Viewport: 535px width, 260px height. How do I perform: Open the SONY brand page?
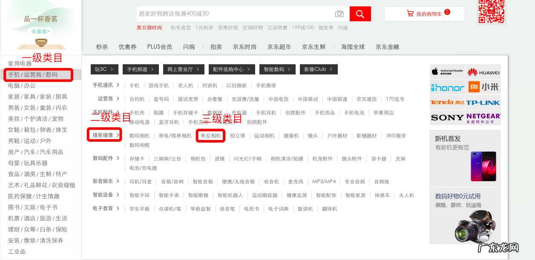(447, 118)
